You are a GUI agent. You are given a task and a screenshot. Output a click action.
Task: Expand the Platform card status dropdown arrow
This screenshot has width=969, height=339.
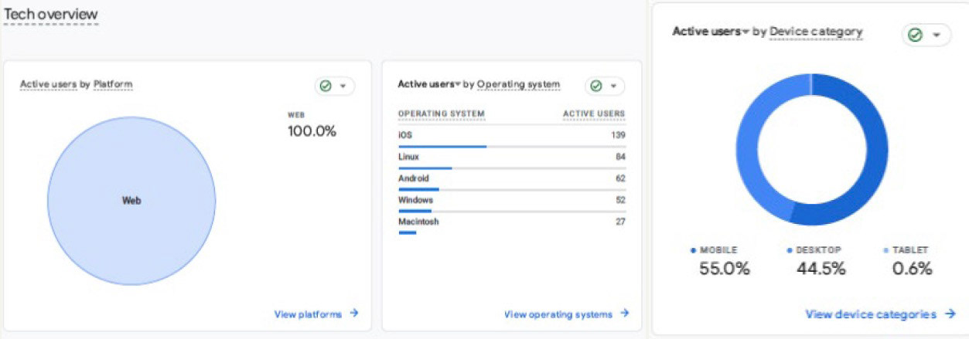click(343, 86)
